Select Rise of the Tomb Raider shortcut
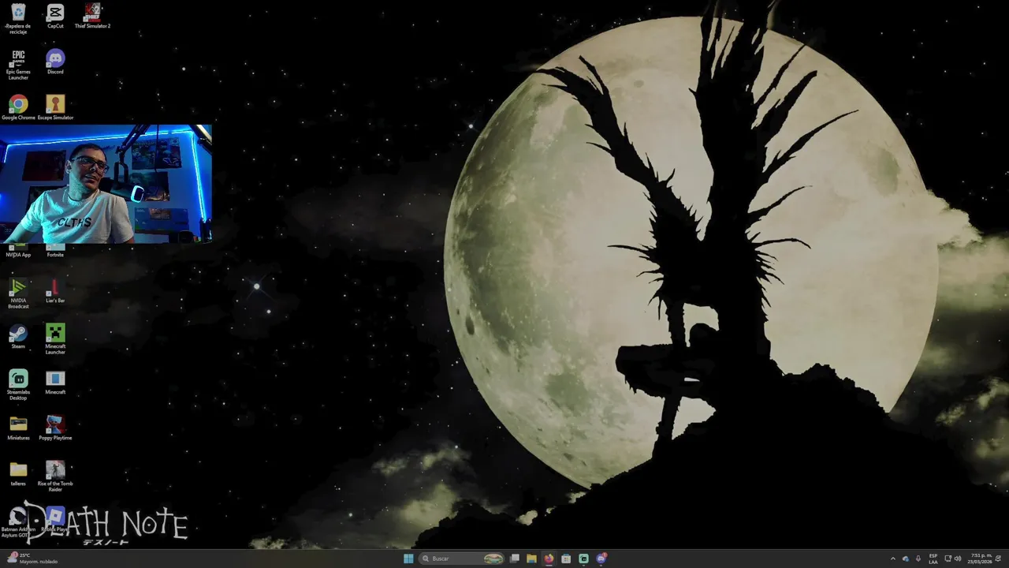Screen dimensions: 1009x568 55,476
